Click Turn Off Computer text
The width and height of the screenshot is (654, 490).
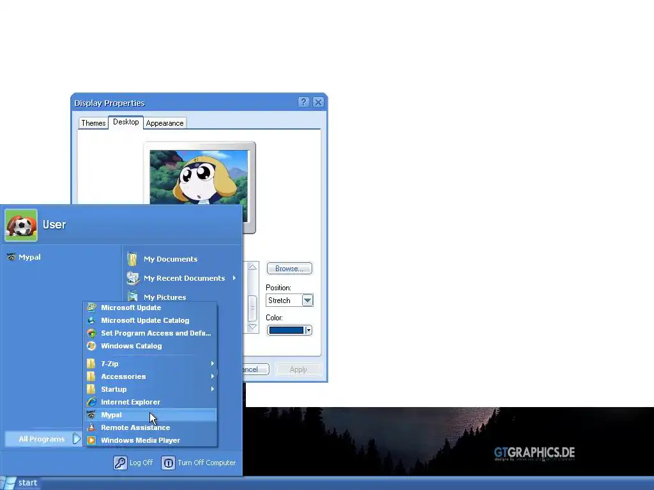207,463
